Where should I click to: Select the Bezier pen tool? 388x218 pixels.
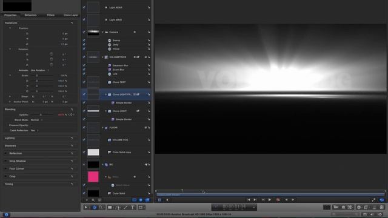[118, 207]
